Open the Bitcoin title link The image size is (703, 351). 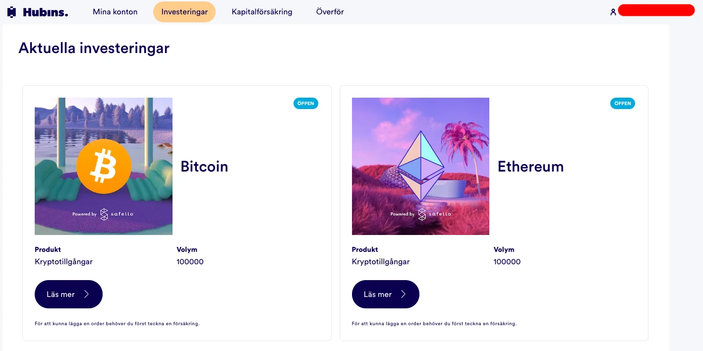click(x=204, y=167)
